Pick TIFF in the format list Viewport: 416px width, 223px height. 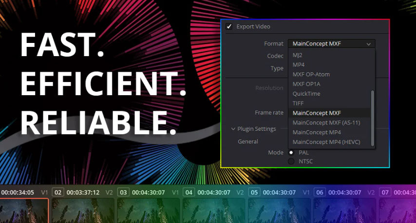298,103
